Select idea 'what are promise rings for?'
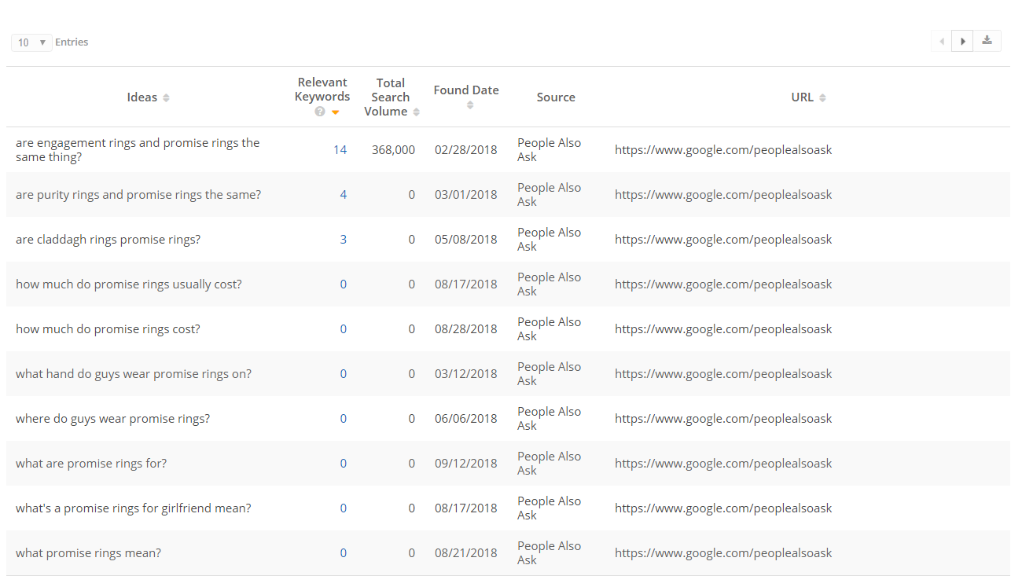 (91, 463)
